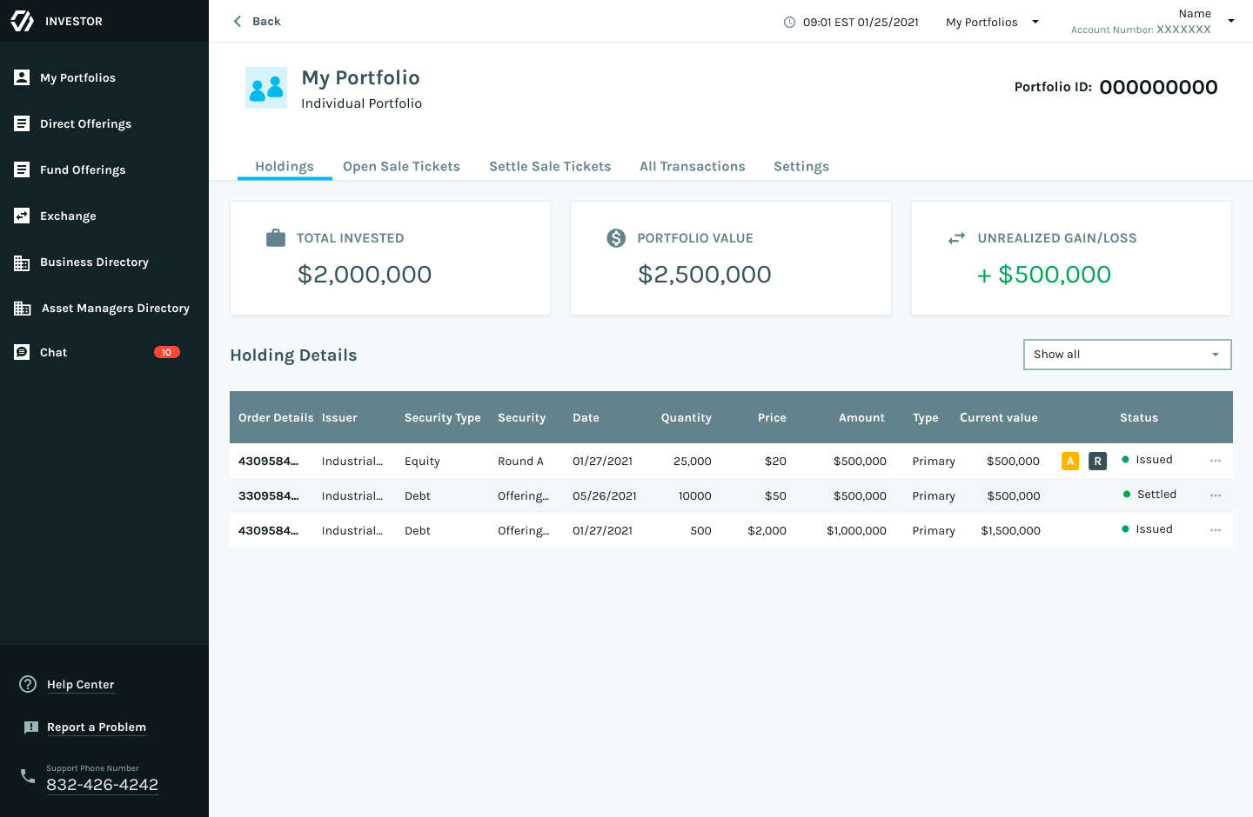1253x817 pixels.
Task: Click the Portfolio ID 000000000
Action: click(1158, 87)
